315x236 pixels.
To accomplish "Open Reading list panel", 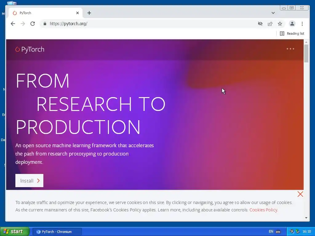I will pos(292,33).
